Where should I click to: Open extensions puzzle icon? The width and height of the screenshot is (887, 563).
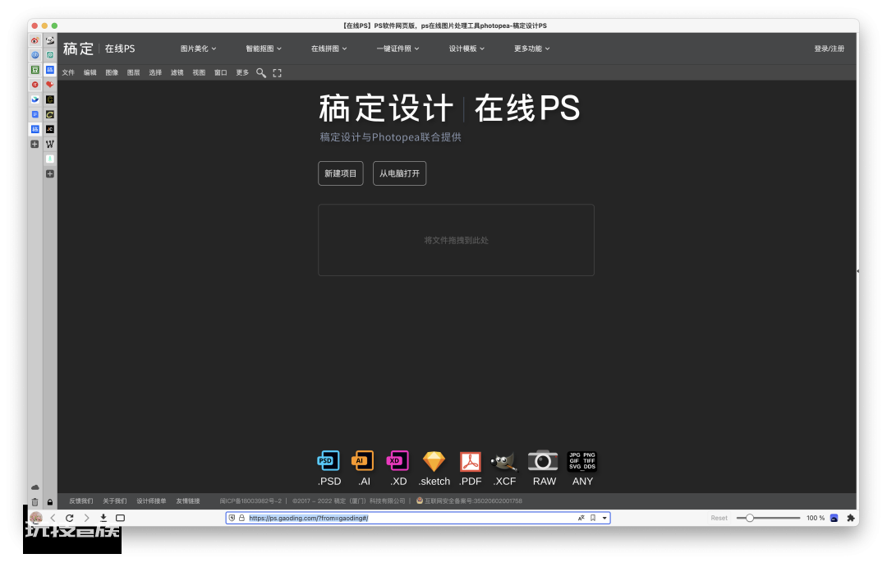pyautogui.click(x=850, y=518)
